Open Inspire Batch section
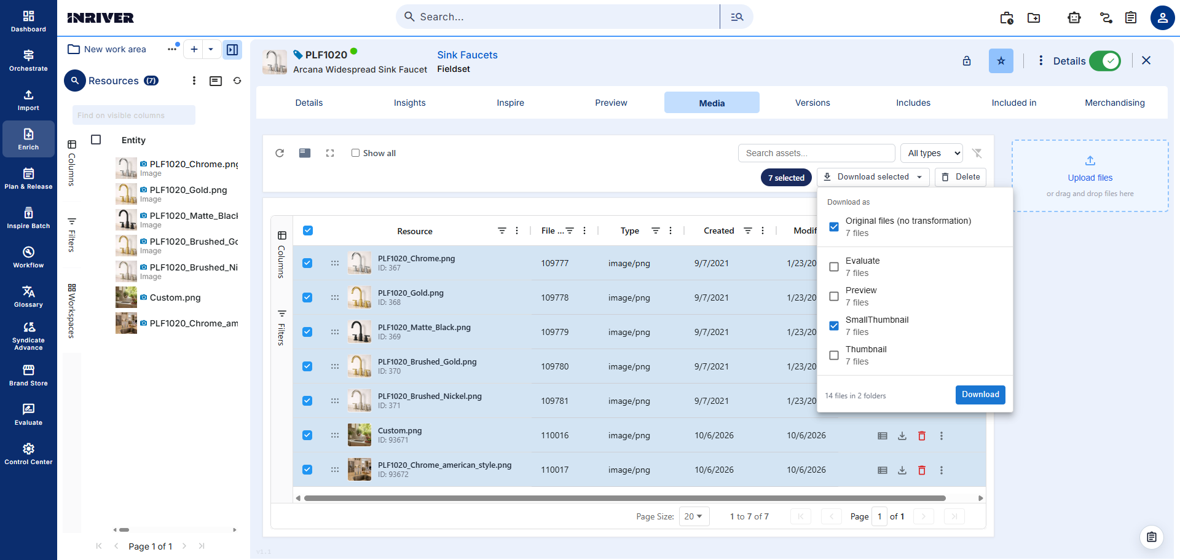 click(x=28, y=218)
